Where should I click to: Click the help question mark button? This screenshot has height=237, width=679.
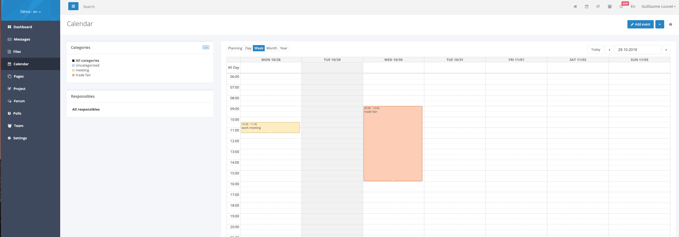click(670, 24)
